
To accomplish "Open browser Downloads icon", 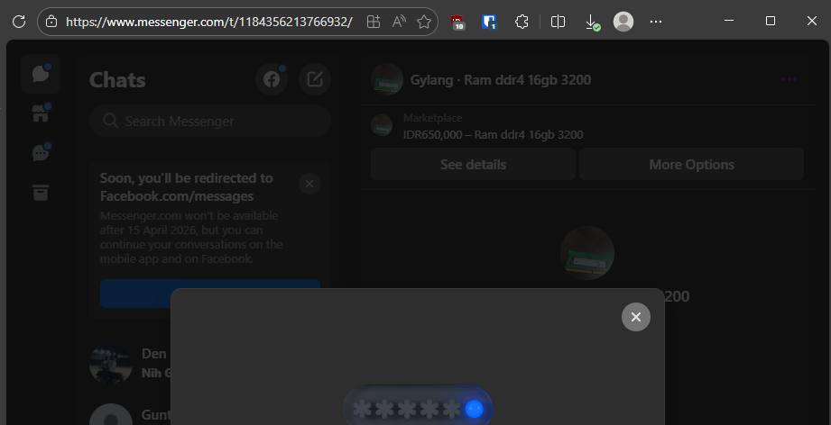I will [591, 21].
